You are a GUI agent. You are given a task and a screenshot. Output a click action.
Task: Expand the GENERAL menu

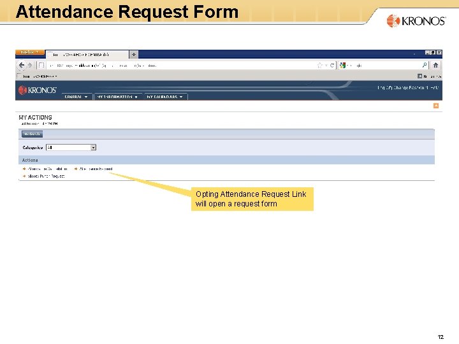pos(76,97)
